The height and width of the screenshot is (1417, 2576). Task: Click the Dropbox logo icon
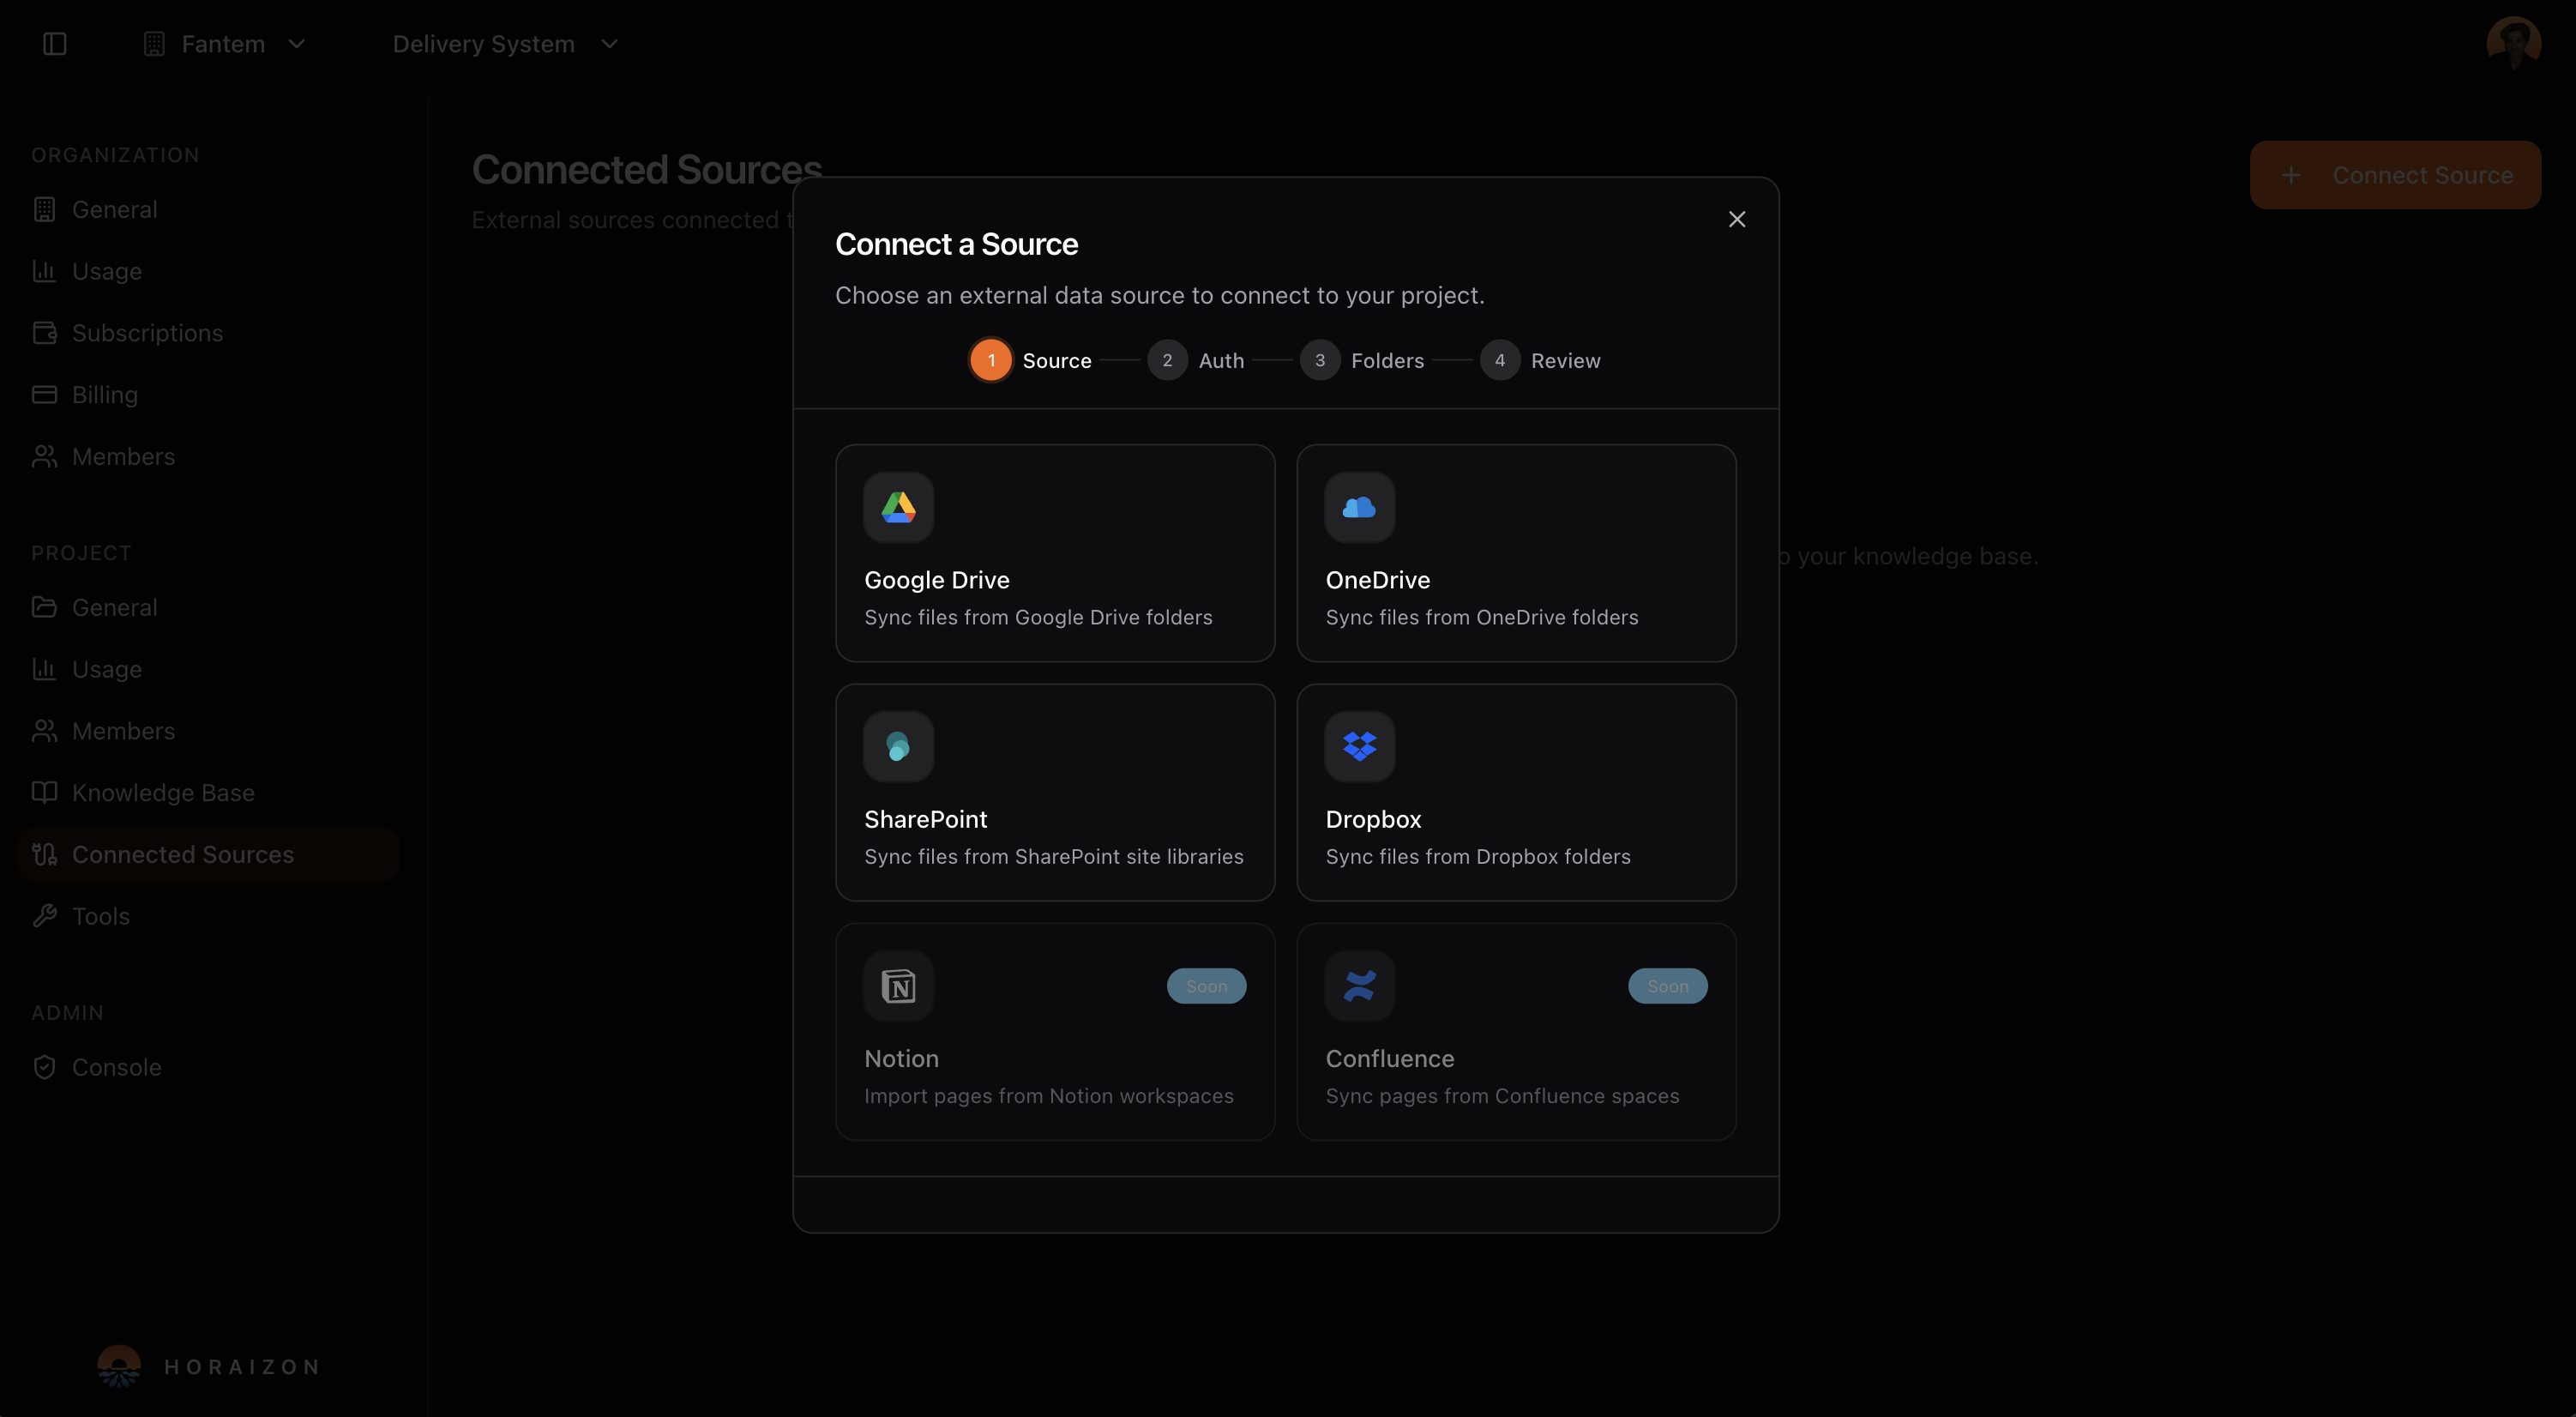point(1360,746)
